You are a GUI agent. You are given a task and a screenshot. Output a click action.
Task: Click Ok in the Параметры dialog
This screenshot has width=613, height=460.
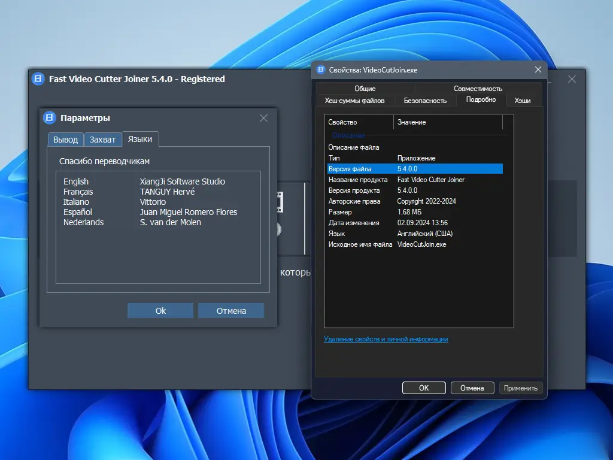(x=160, y=311)
